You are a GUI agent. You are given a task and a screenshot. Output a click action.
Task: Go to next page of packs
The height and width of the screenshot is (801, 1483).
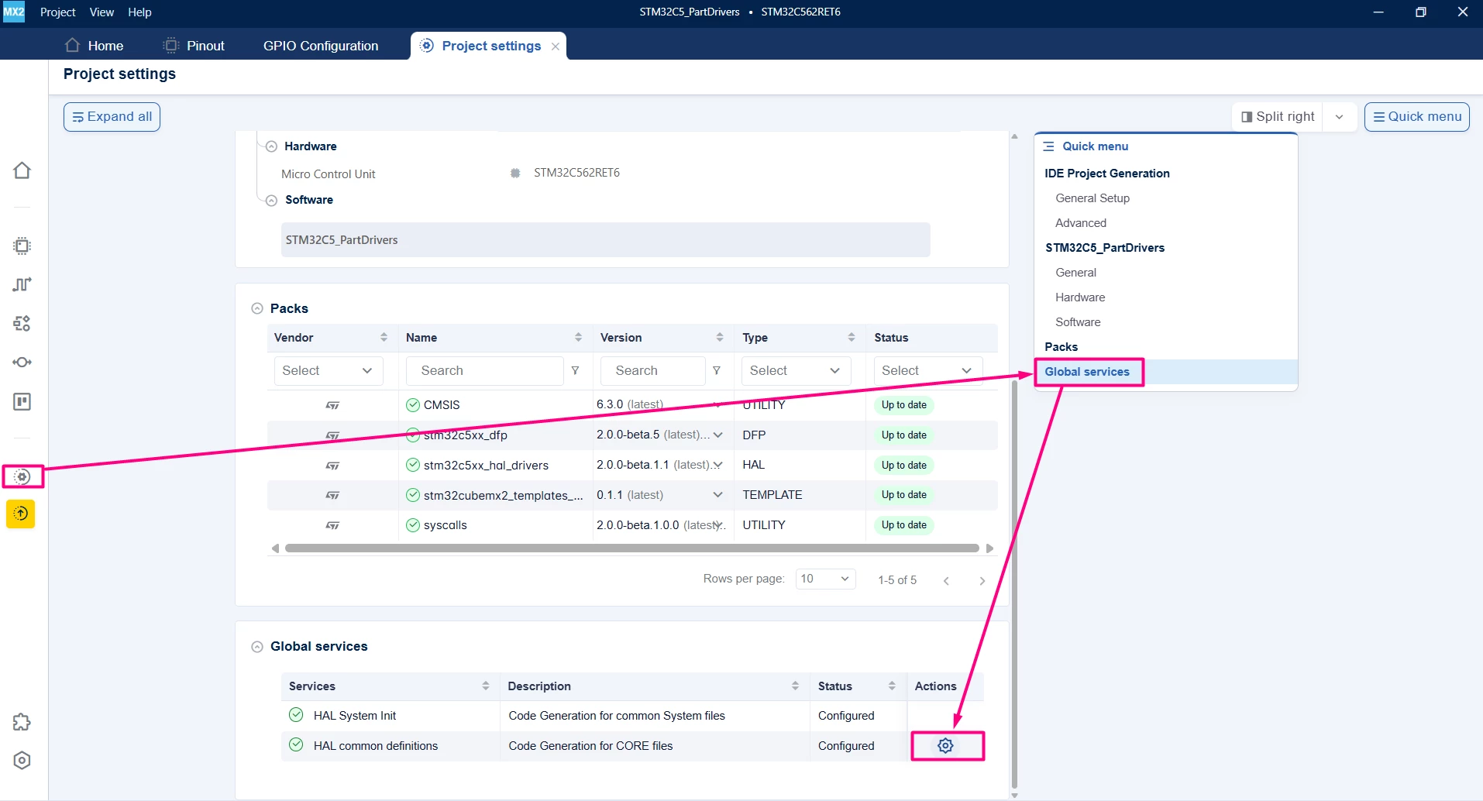[x=982, y=580]
